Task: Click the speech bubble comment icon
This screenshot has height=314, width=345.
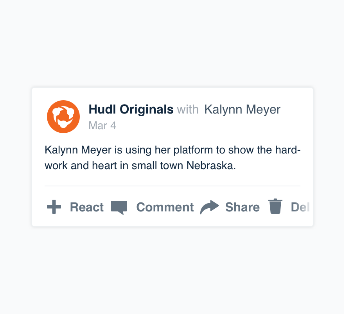Action: tap(119, 208)
